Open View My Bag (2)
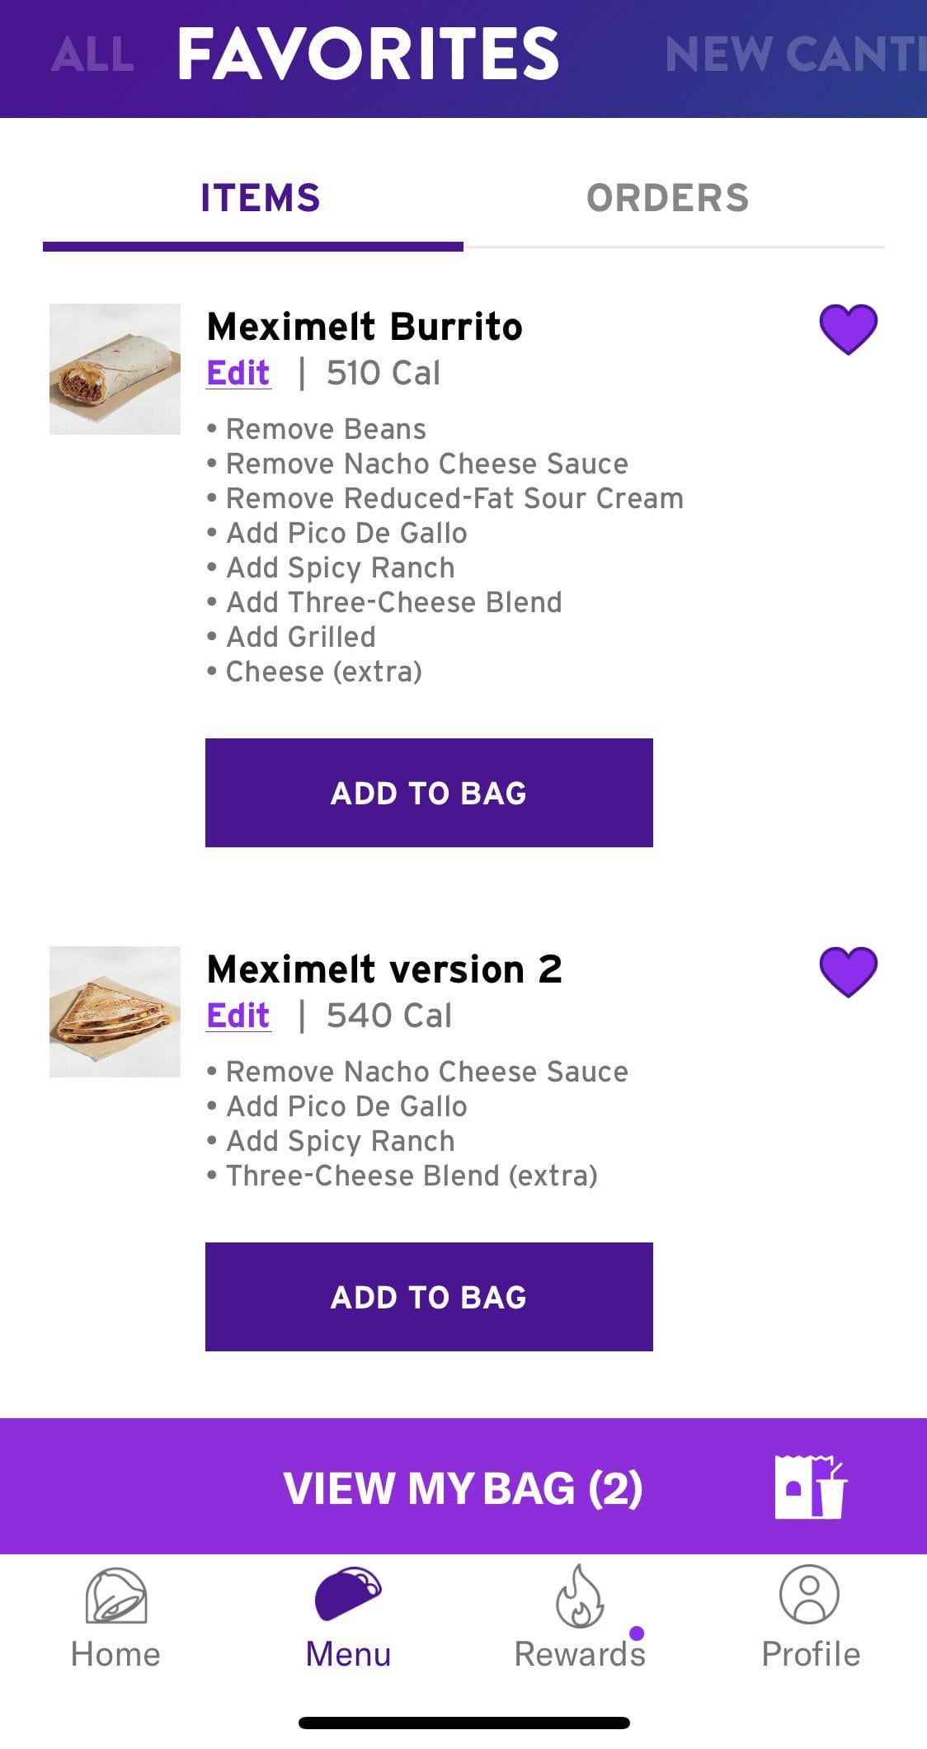Viewport: 927px width, 1749px height. [463, 1487]
